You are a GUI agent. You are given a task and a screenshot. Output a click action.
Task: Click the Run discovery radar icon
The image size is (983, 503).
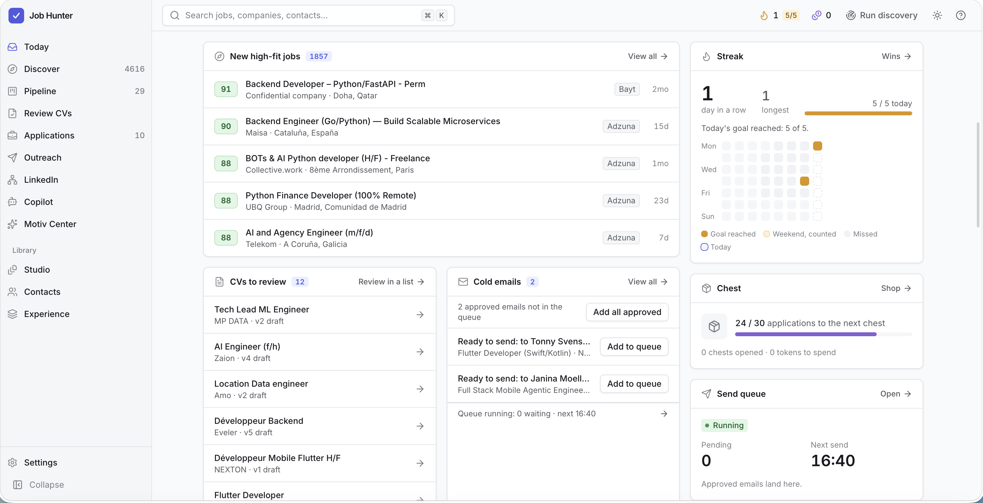point(851,16)
